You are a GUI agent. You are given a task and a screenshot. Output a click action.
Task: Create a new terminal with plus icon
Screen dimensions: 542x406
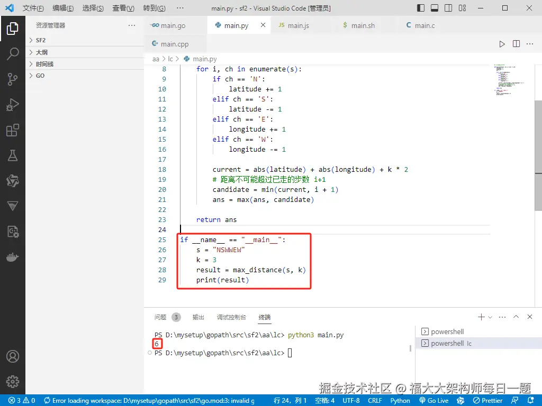tap(481, 317)
